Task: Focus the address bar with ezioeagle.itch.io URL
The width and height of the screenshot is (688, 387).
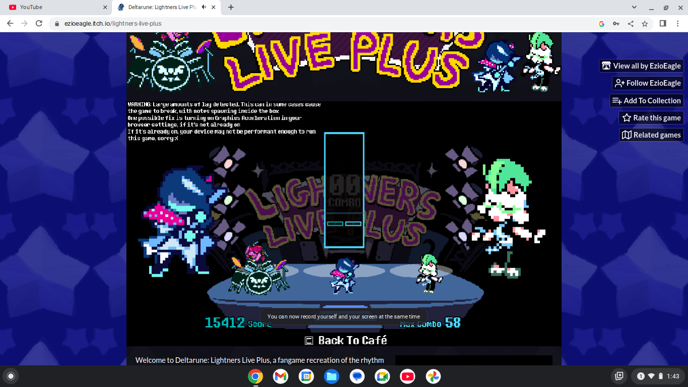Action: [x=322, y=24]
